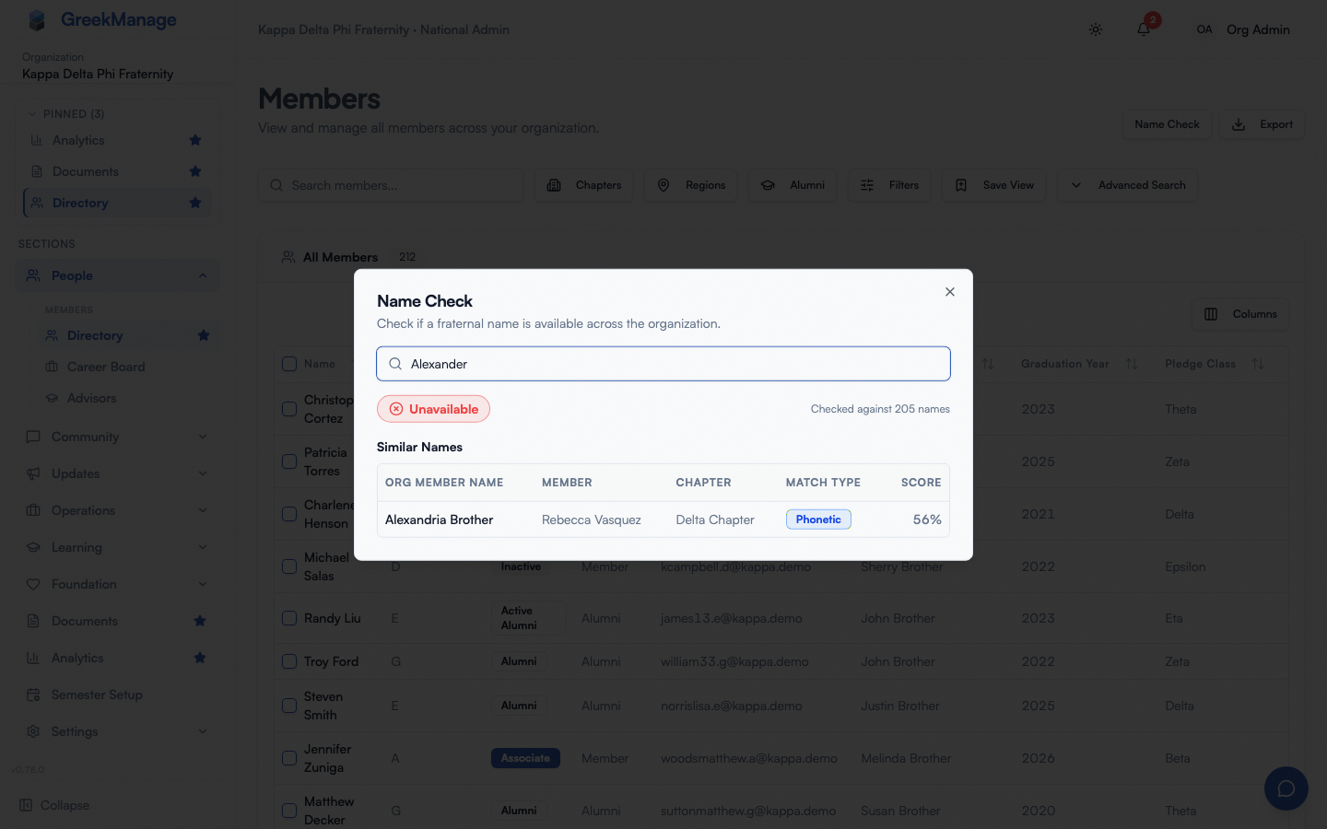Open the Advanced Search dropdown
Image resolution: width=1327 pixels, height=829 pixels.
pos(1128,185)
